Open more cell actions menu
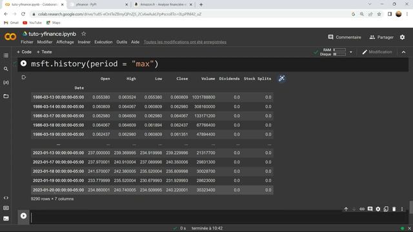This screenshot has width=413, height=232. (x=402, y=209)
